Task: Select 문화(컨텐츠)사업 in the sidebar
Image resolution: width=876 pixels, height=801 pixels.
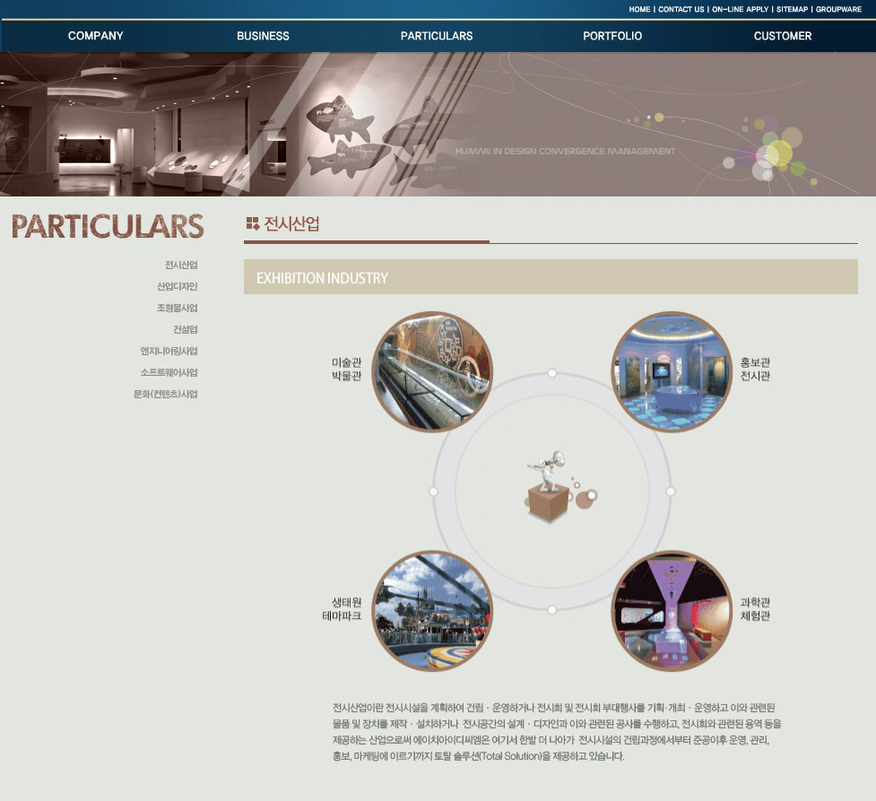Action: 165,394
